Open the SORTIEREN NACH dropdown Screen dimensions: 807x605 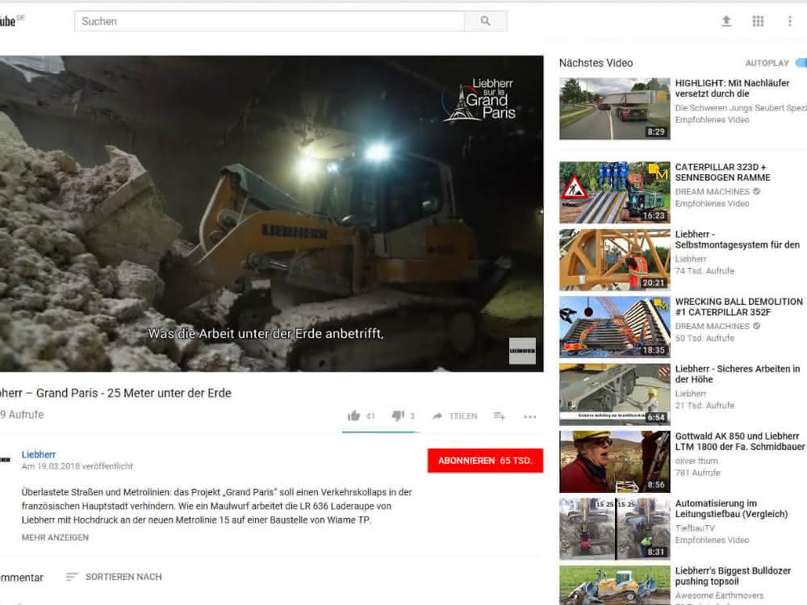coord(114,577)
